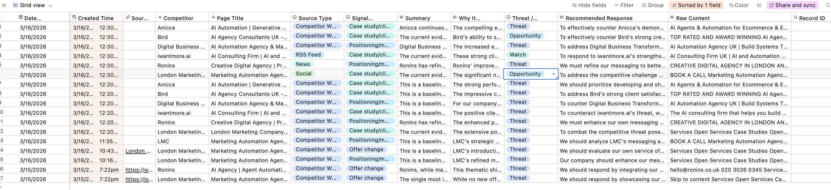Click the Record ID column header icon
Viewport: 831px width, 190px height.
(x=795, y=17)
